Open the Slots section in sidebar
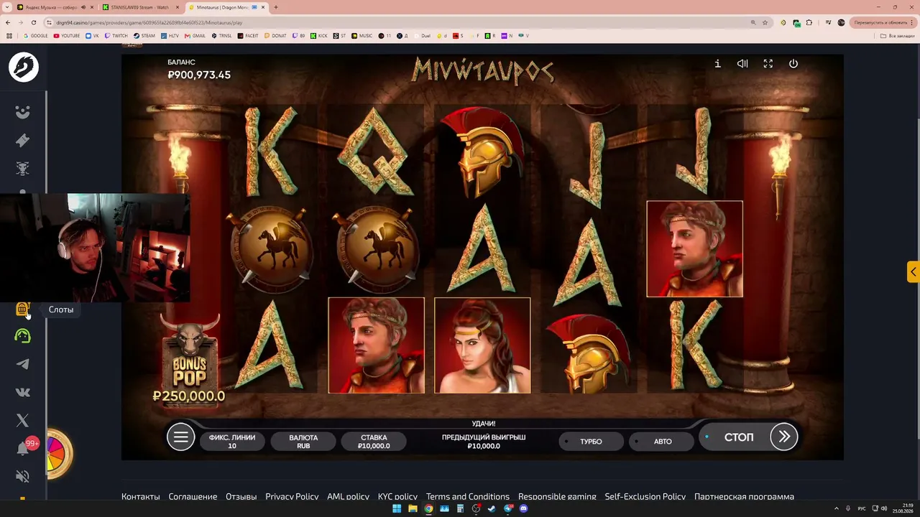This screenshot has height=517, width=920. (x=22, y=309)
